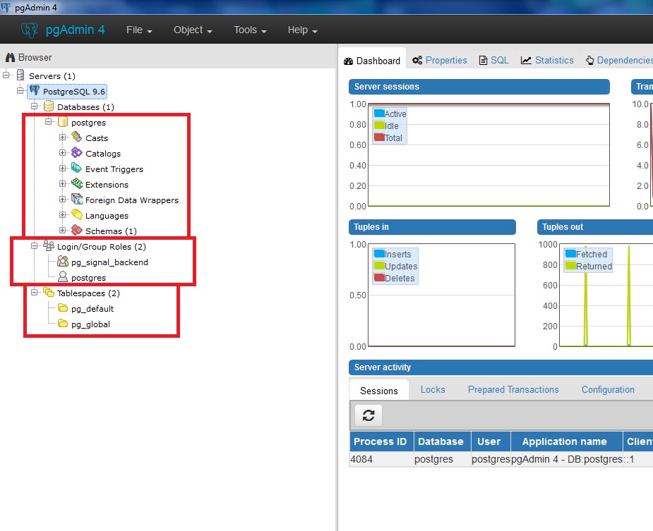653x531 pixels.
Task: Expand the Languages node
Action: [x=62, y=215]
